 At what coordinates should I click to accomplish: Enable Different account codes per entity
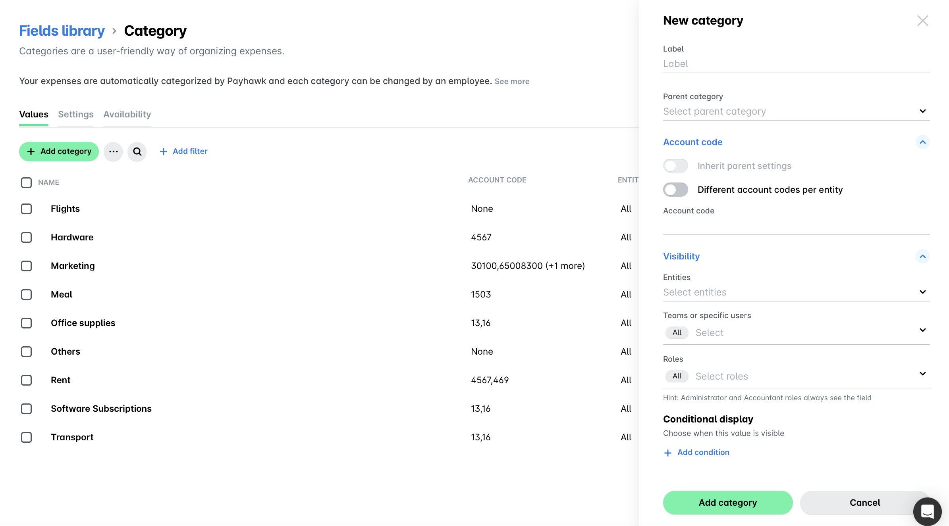[675, 190]
